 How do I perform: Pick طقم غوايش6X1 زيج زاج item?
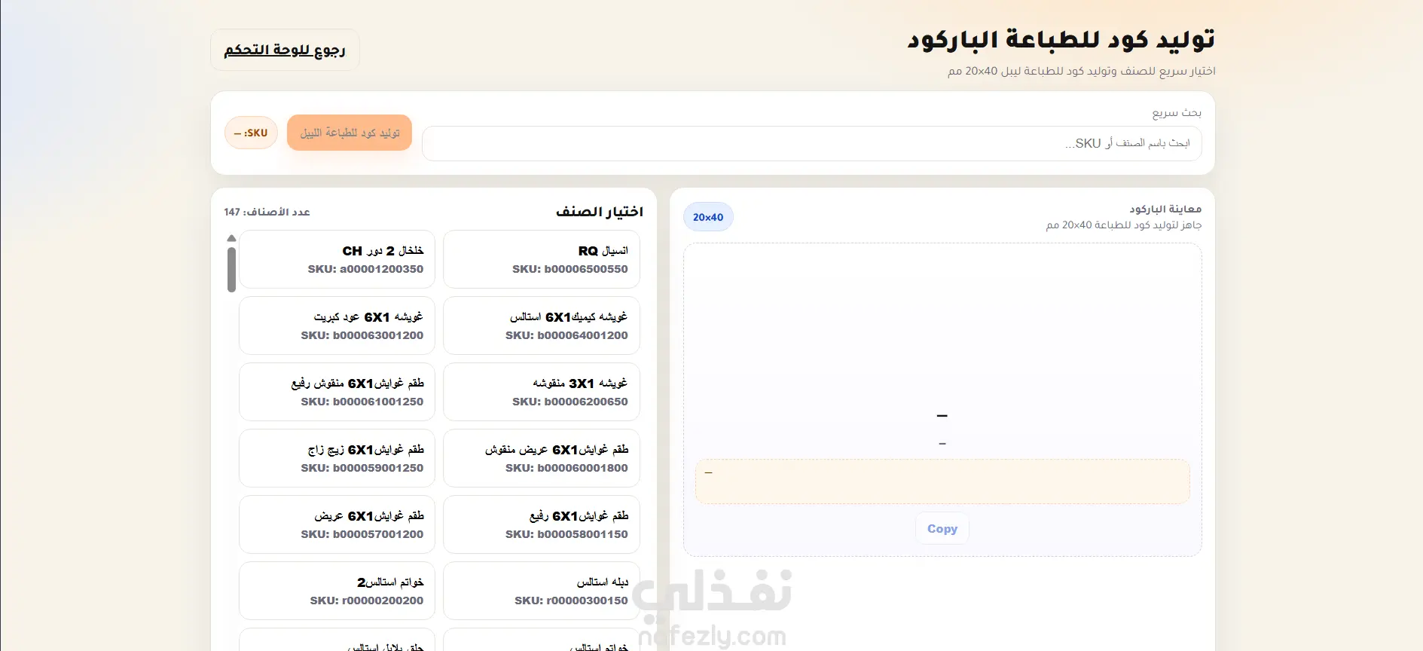(x=337, y=458)
